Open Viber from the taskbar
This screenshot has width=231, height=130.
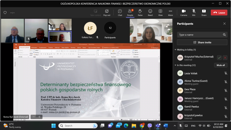click(150, 126)
